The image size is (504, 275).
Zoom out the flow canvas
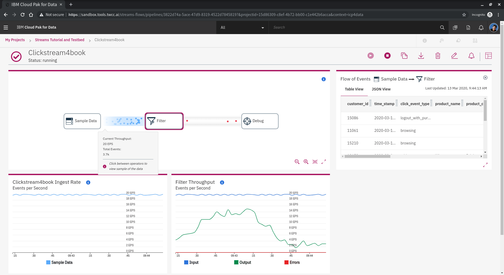[x=297, y=162]
